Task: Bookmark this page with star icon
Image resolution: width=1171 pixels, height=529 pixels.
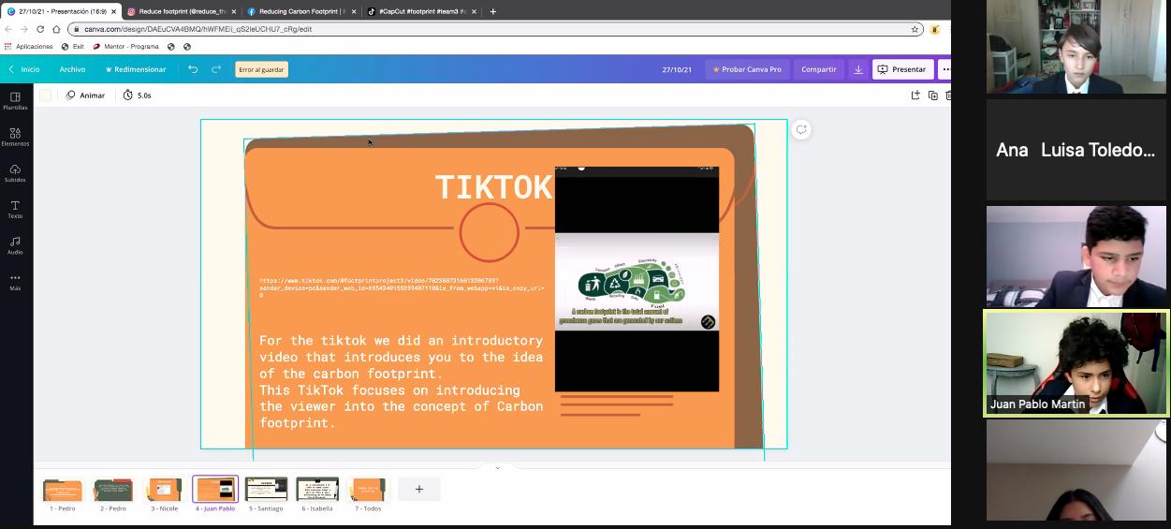Action: pyautogui.click(x=915, y=29)
